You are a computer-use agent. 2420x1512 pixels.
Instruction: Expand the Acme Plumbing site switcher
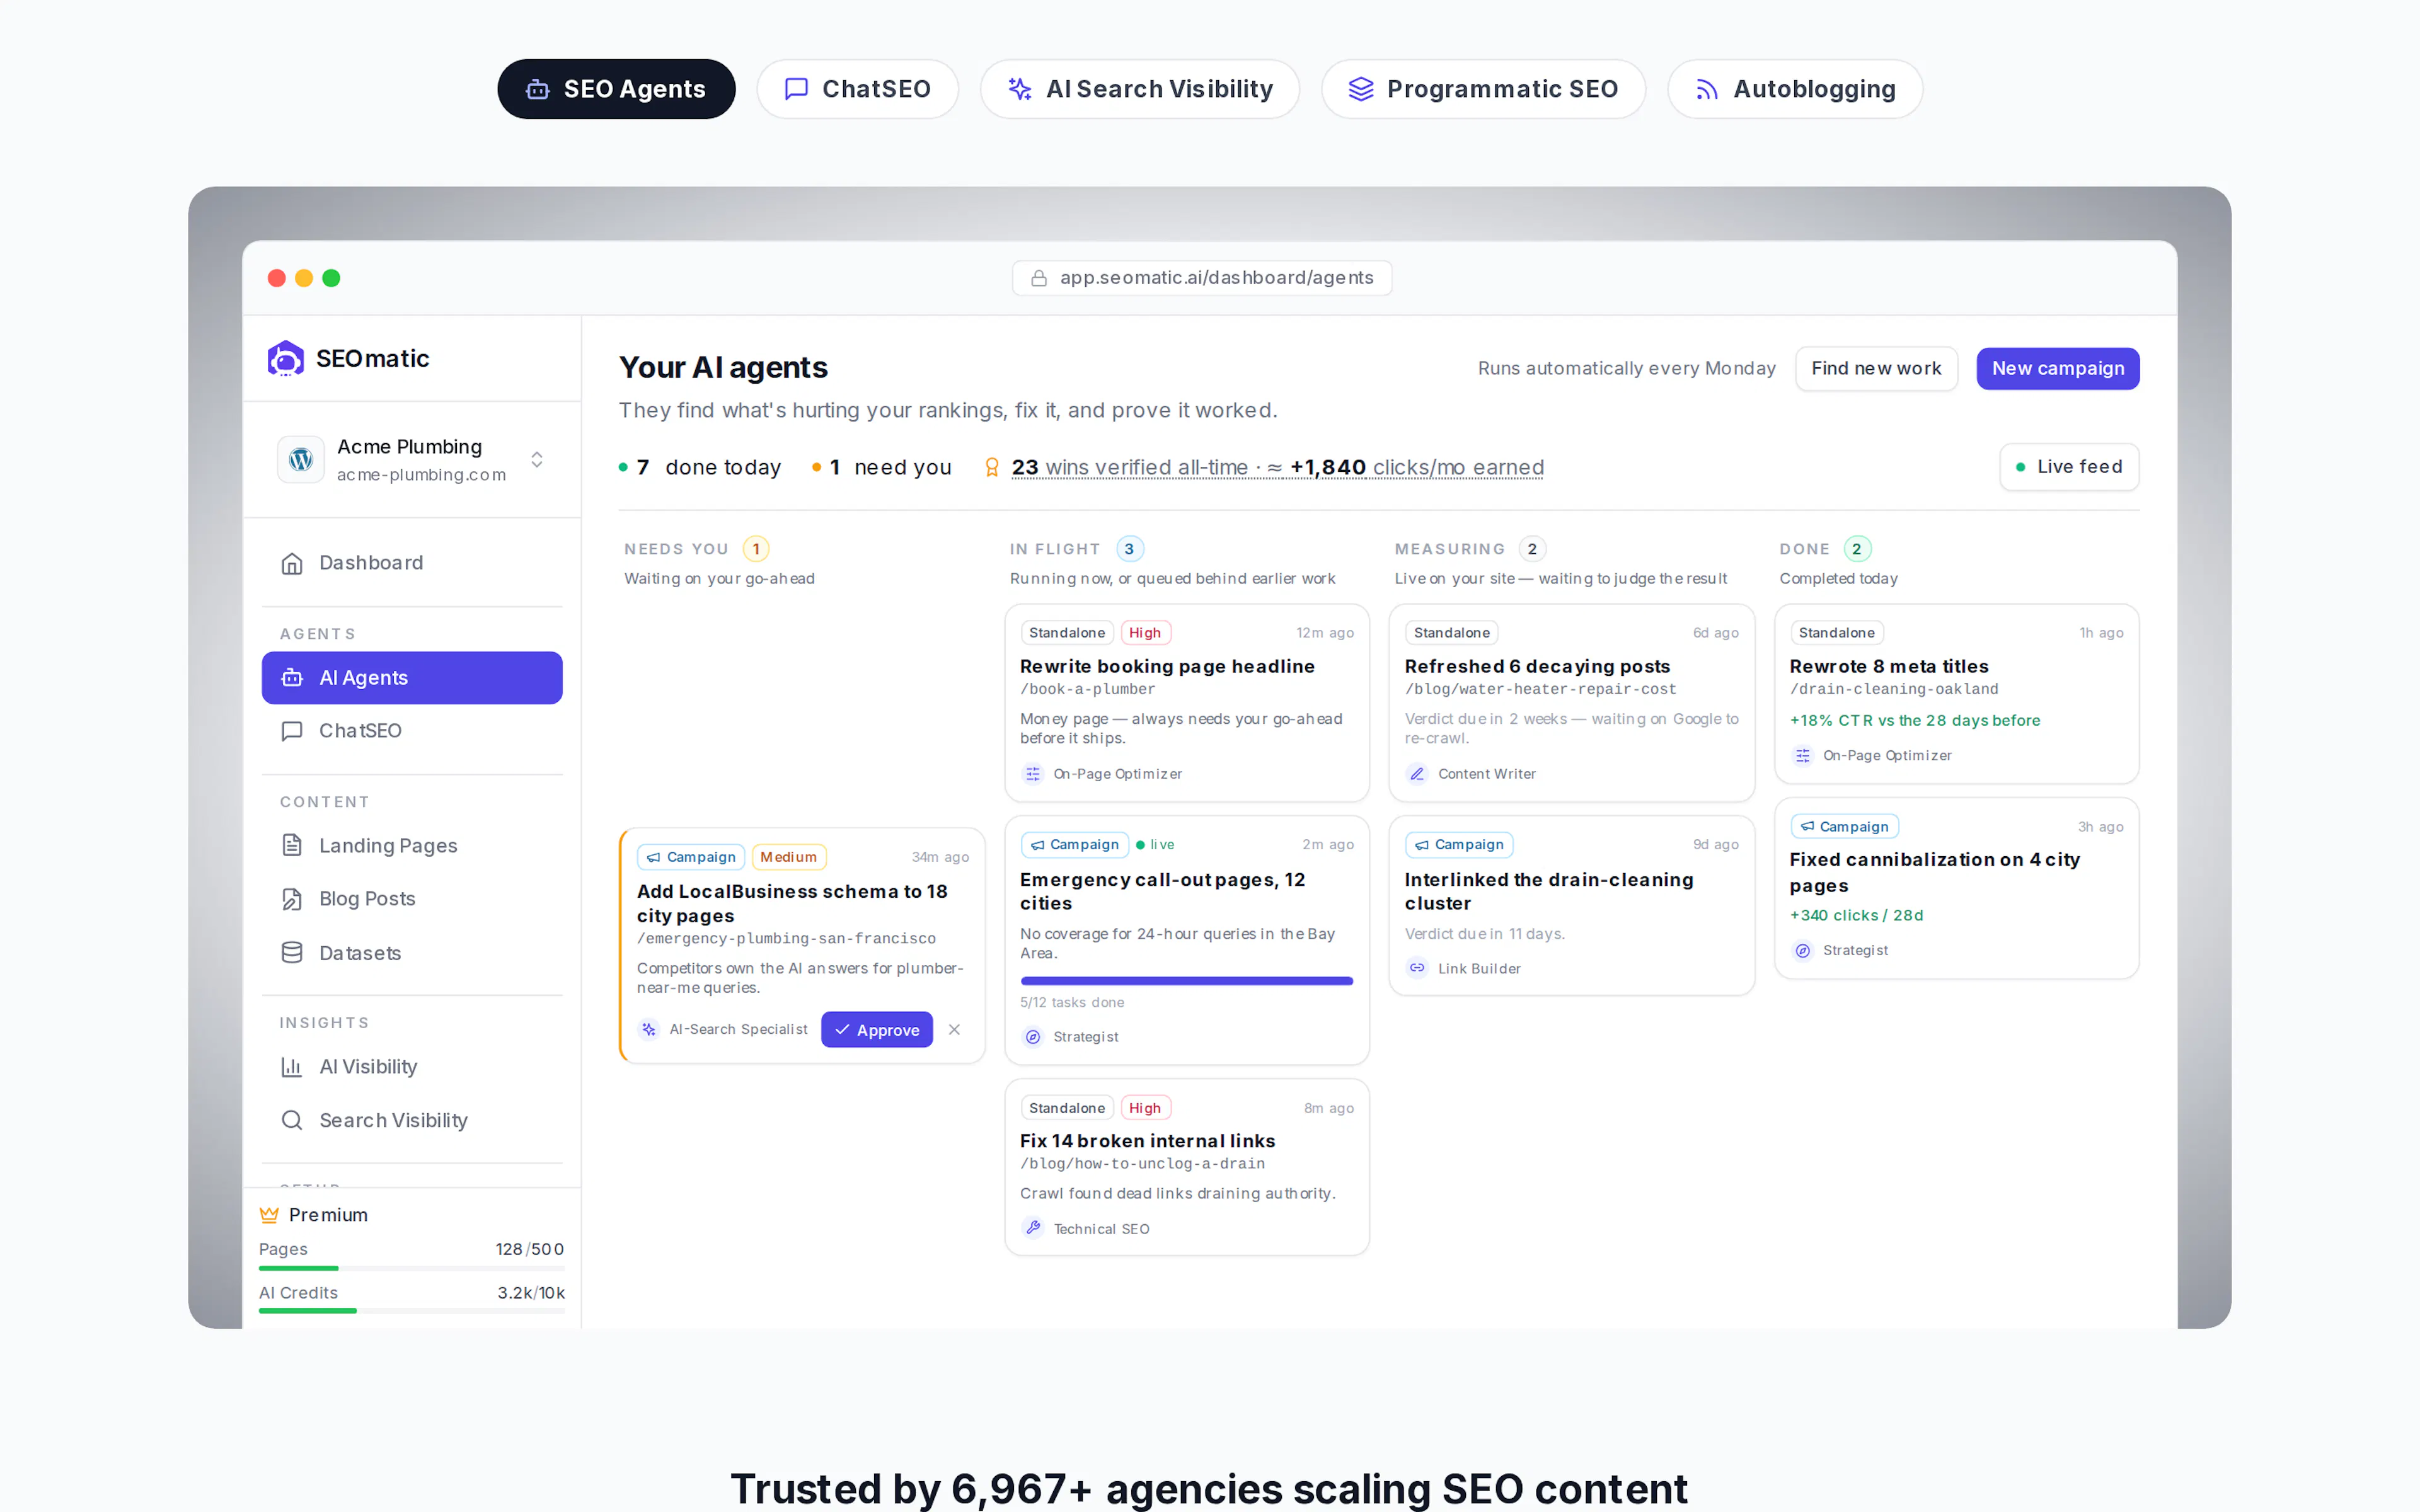point(537,459)
